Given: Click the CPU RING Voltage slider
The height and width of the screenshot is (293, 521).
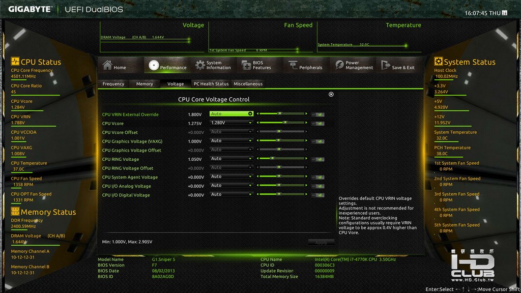Looking at the screenshot, I should click(x=282, y=159).
